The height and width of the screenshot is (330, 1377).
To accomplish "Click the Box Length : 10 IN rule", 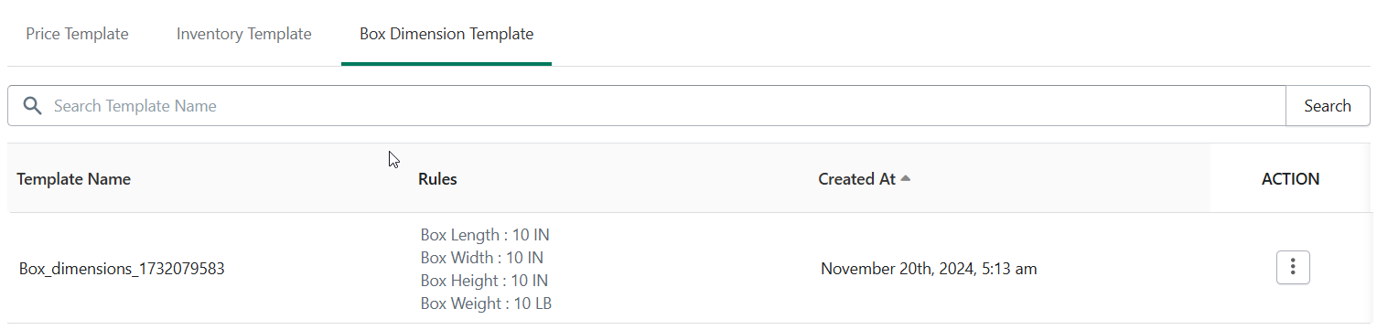I will point(485,235).
